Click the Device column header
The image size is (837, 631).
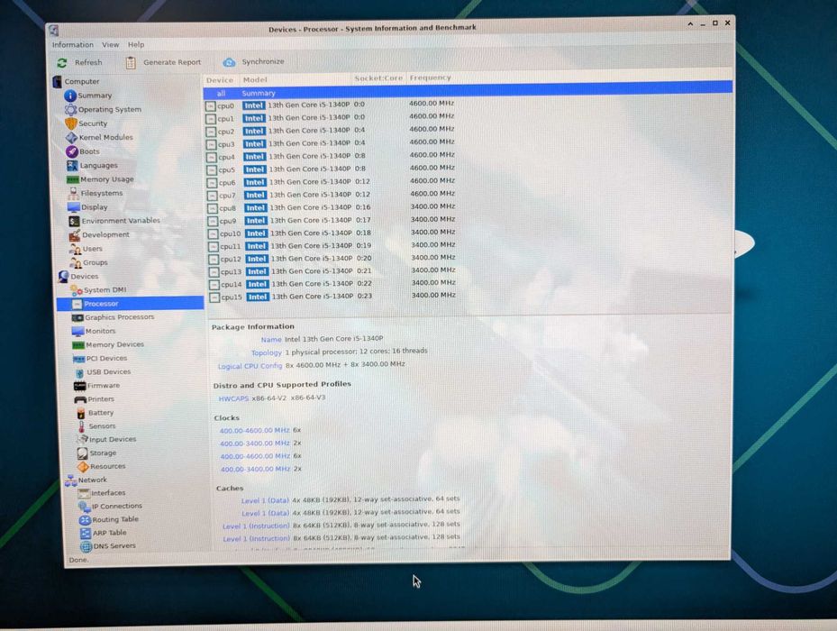220,80
